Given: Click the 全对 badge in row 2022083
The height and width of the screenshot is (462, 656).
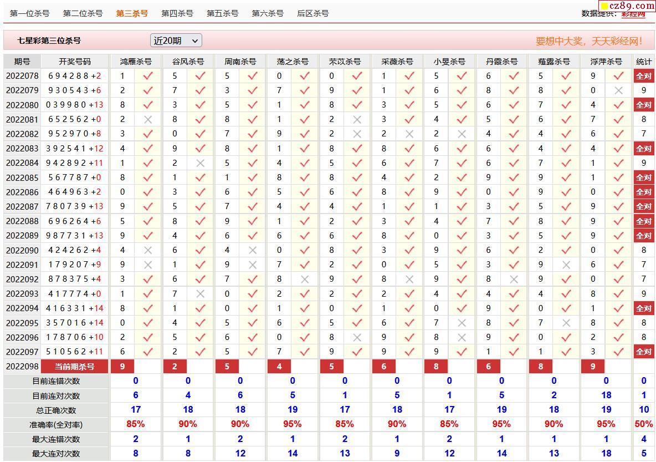Looking at the screenshot, I should point(644,149).
